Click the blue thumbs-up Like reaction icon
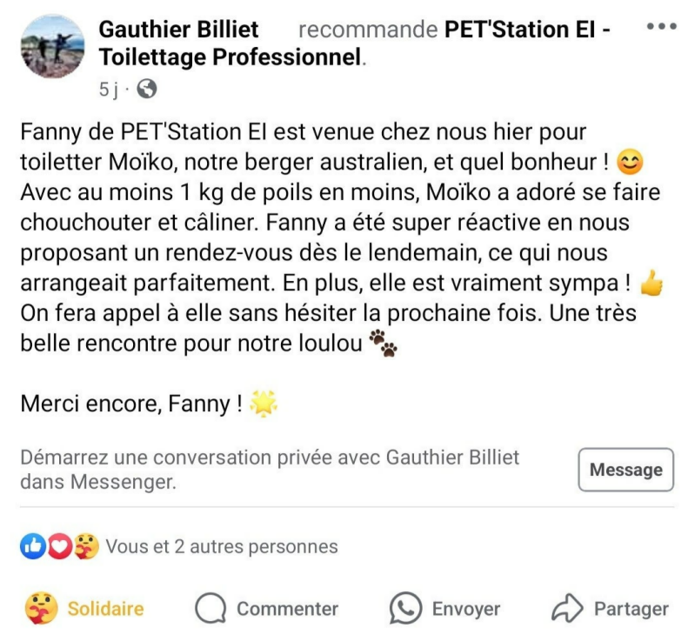 point(32,546)
